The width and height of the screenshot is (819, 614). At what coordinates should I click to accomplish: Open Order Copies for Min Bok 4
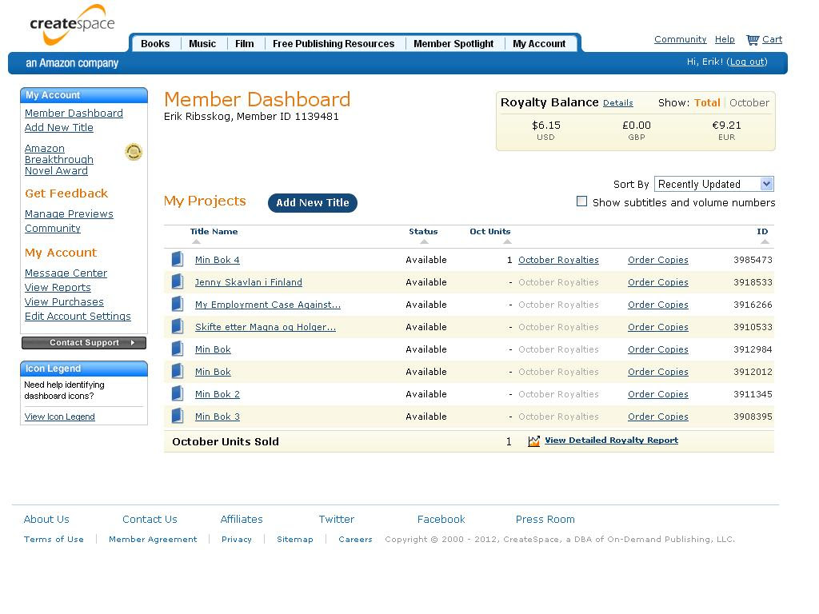658,260
